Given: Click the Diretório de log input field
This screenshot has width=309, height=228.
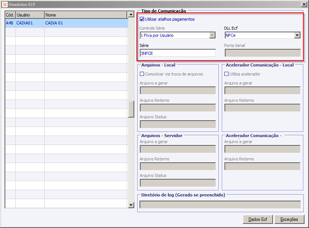Looking at the screenshot, I should [220, 205].
